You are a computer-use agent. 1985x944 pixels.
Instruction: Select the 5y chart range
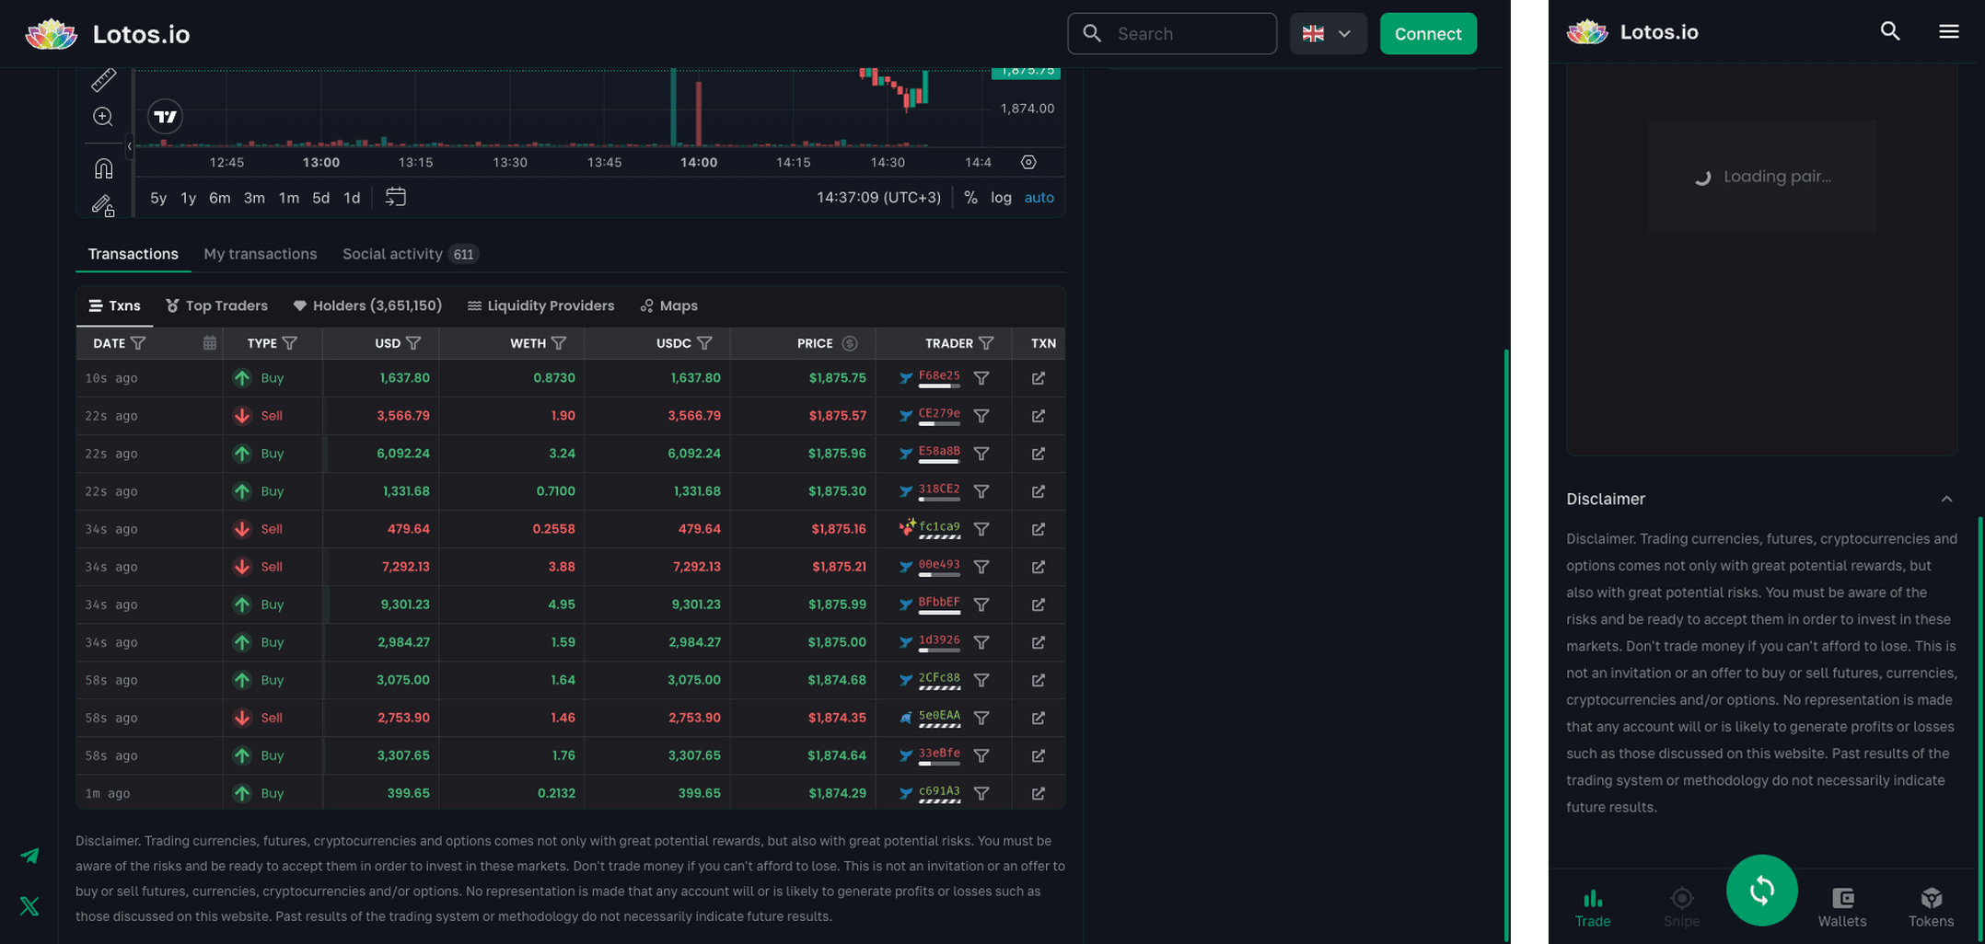(x=158, y=198)
